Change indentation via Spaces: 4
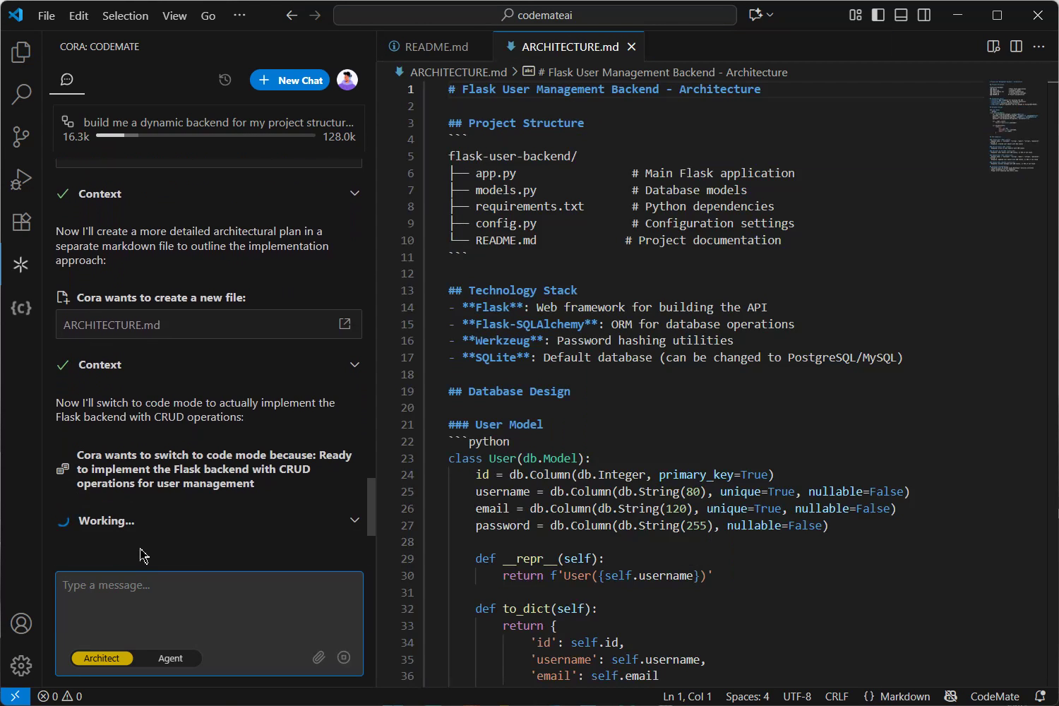The height and width of the screenshot is (706, 1059). [747, 696]
